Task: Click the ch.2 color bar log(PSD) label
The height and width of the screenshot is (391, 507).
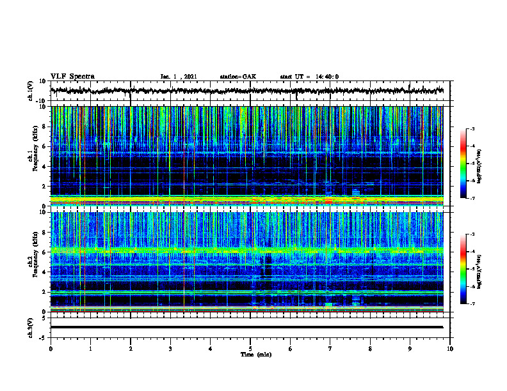Action: 479,272
